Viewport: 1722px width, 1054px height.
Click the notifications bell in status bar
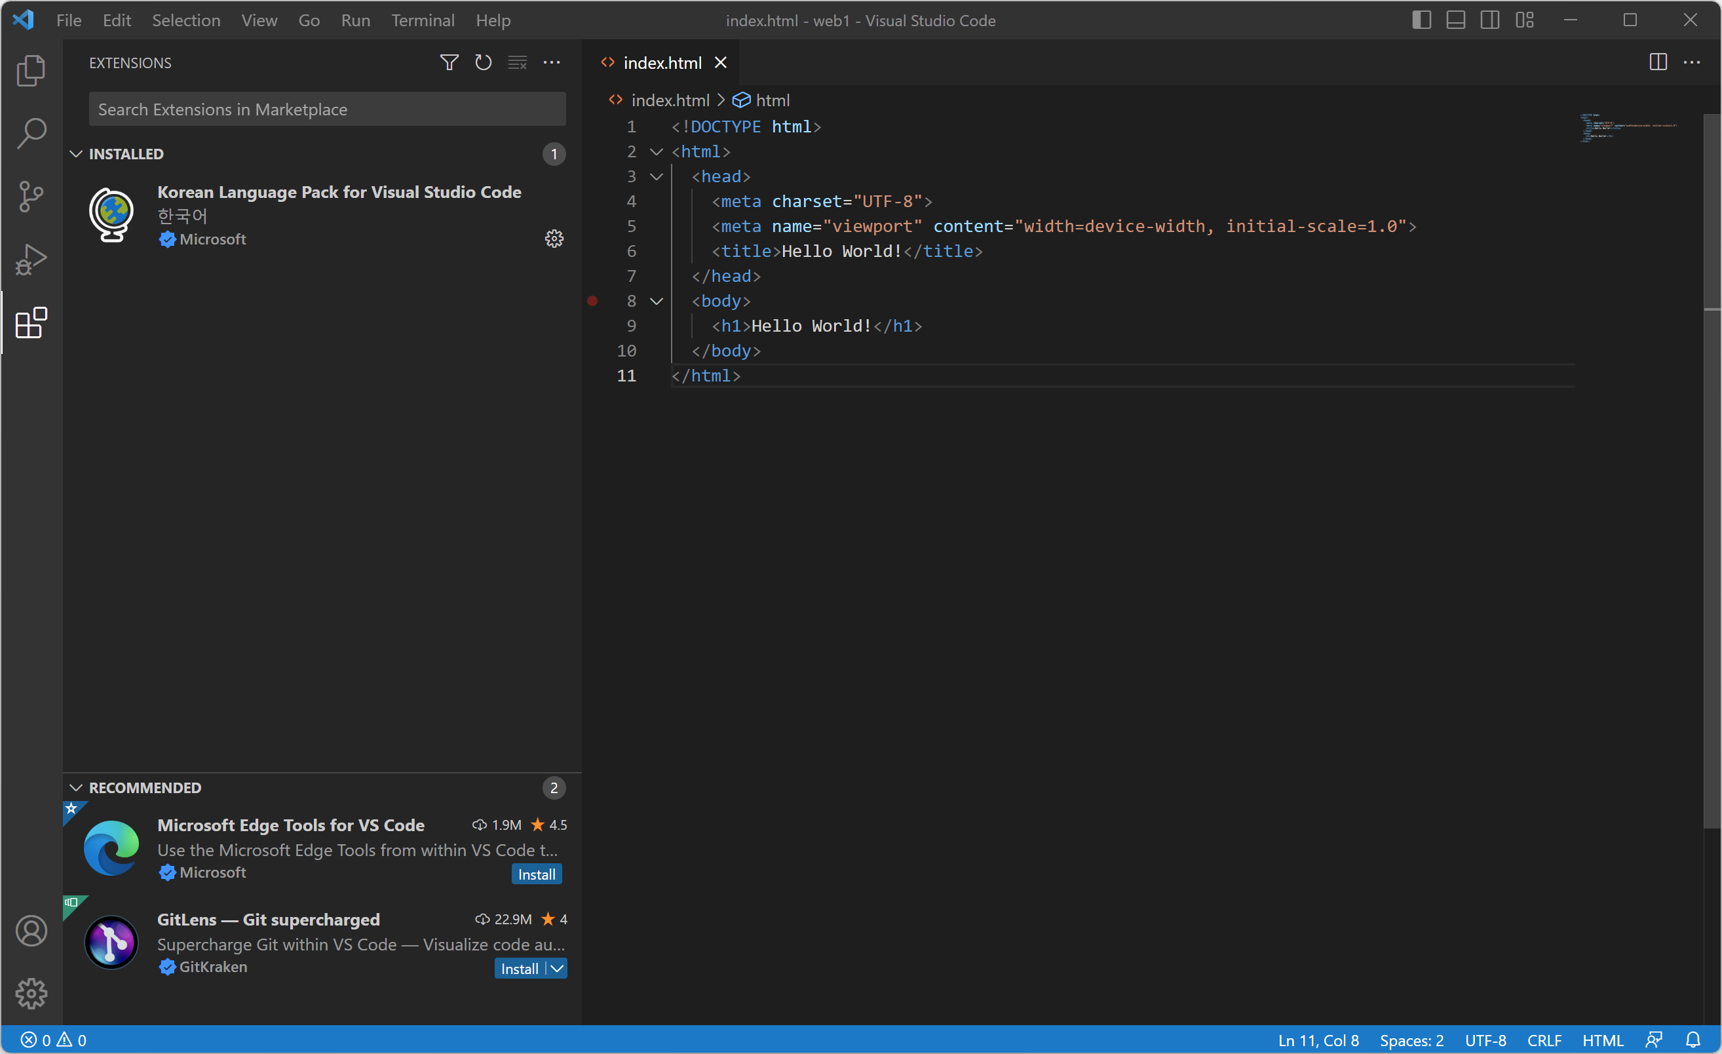pyautogui.click(x=1692, y=1040)
